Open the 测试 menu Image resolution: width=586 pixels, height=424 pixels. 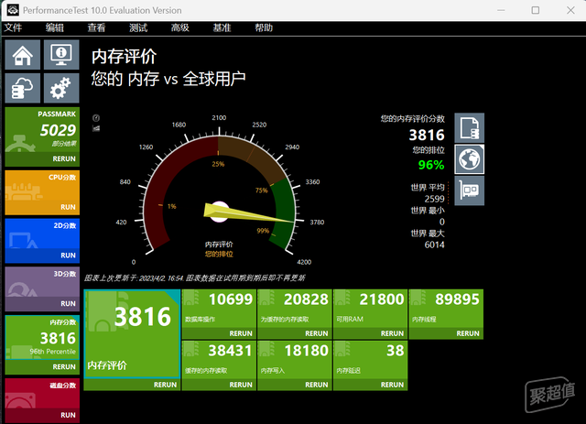(x=138, y=27)
